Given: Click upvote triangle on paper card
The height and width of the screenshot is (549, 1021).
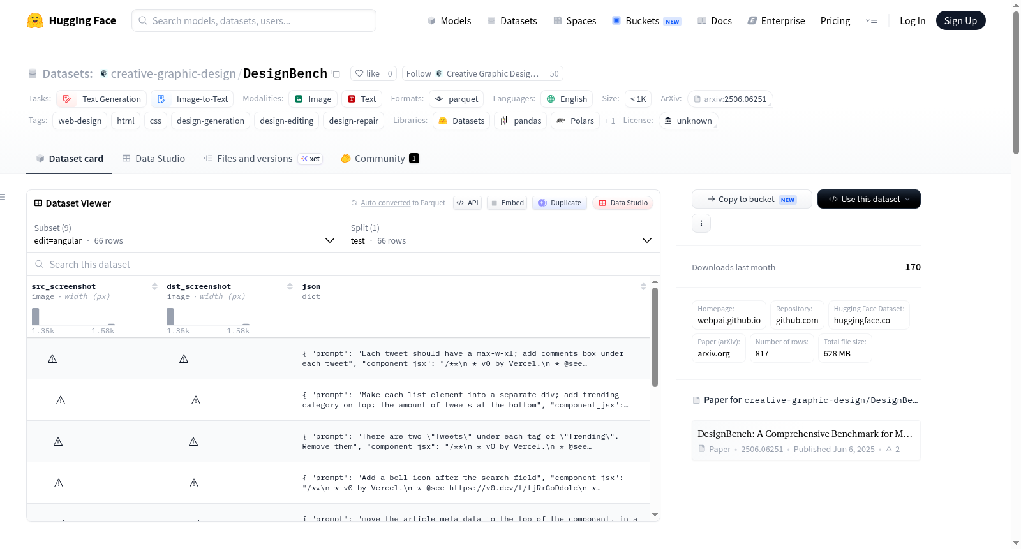Looking at the screenshot, I should point(889,449).
